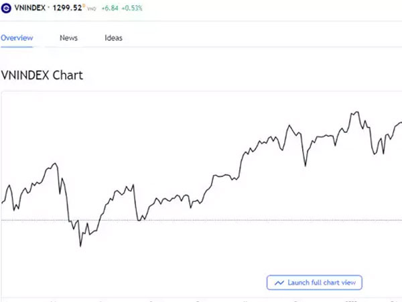Select the VNINDEX ticker symbol text
Image resolution: width=402 pixels, height=302 pixels.
[29, 8]
